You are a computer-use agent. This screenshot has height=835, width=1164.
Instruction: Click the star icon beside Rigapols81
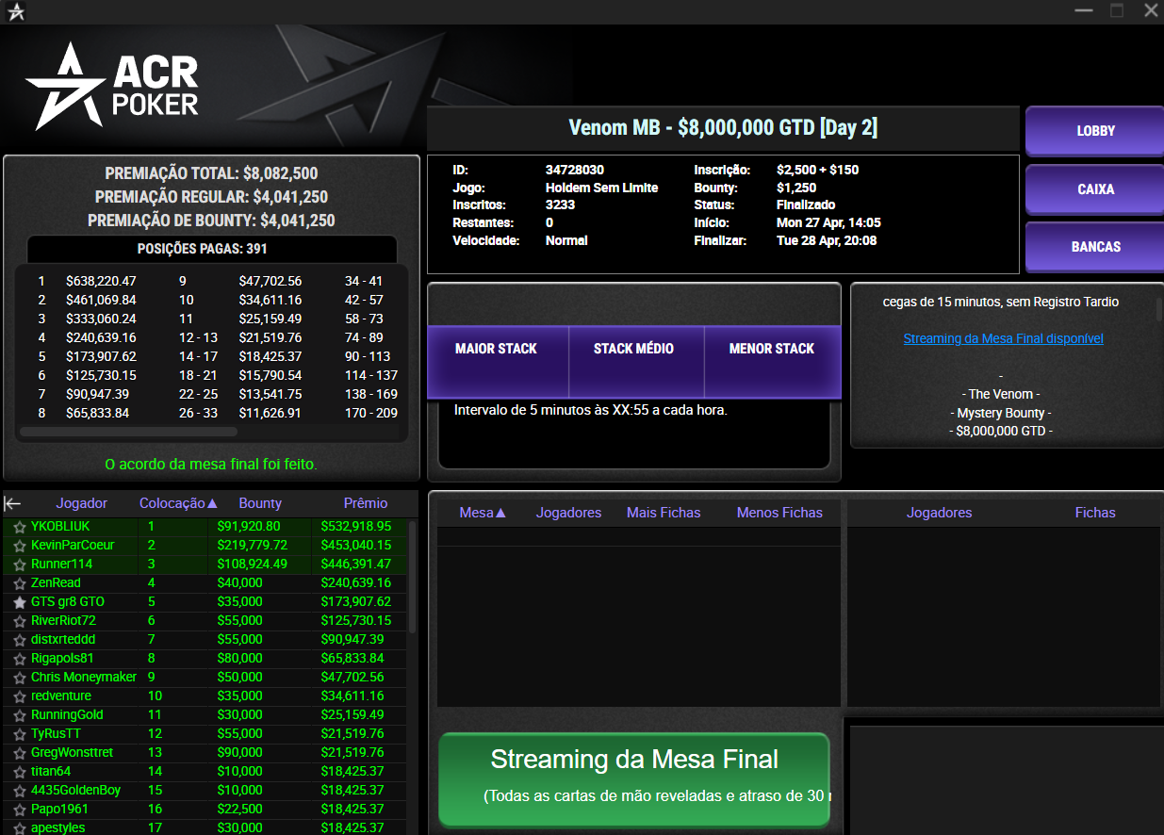(x=18, y=658)
